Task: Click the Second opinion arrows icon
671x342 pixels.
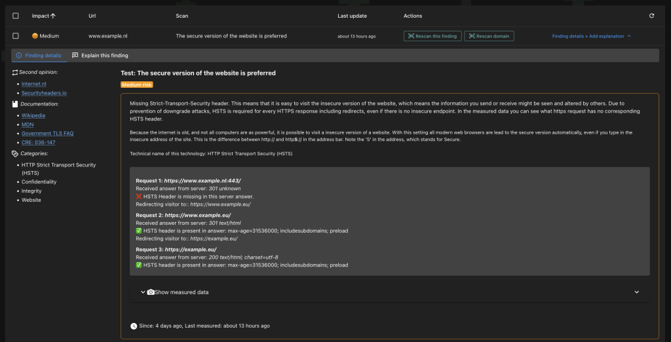Action: tap(15, 72)
